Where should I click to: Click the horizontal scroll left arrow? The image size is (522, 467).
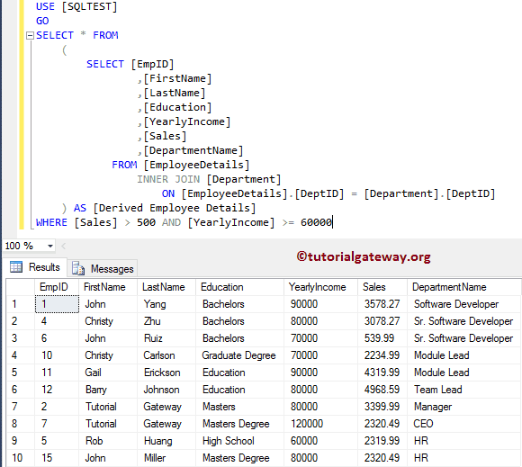point(63,246)
